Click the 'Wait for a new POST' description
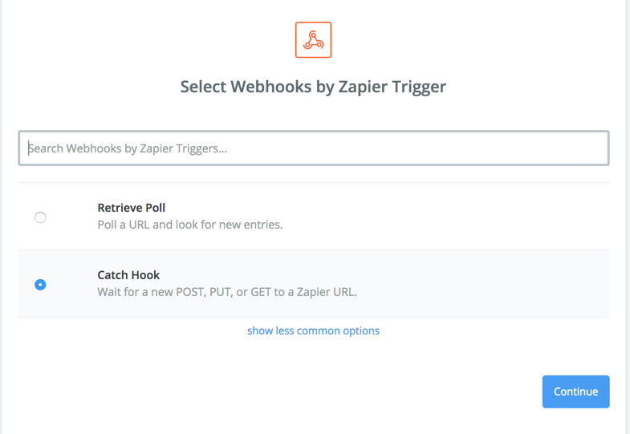This screenshot has height=434, width=630. click(227, 292)
